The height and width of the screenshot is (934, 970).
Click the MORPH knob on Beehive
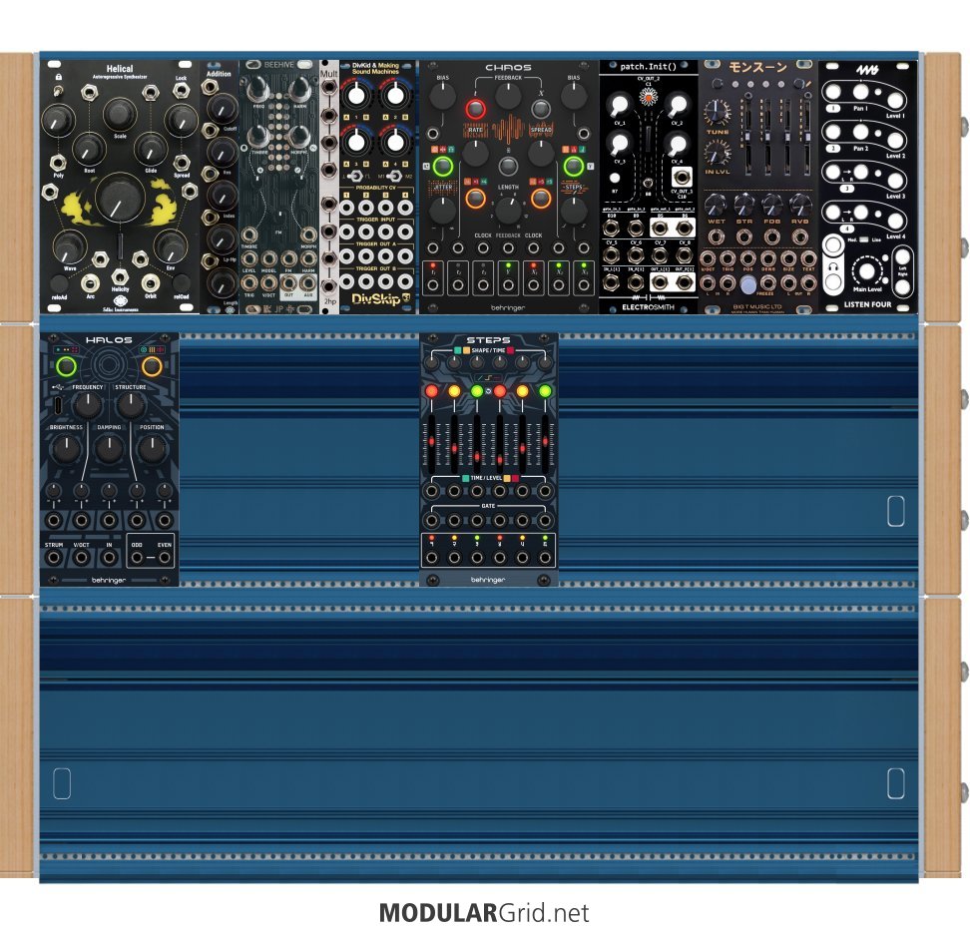click(298, 138)
